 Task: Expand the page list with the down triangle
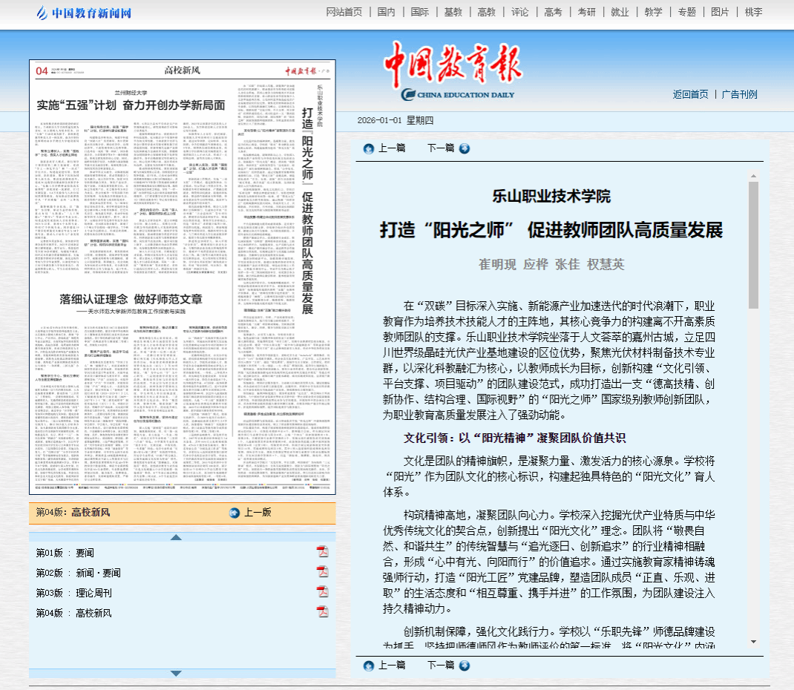(176, 674)
